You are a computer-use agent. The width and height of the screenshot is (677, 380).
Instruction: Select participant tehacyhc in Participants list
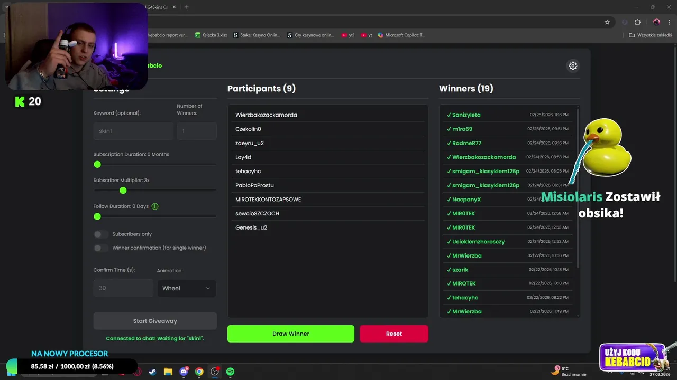point(328,171)
